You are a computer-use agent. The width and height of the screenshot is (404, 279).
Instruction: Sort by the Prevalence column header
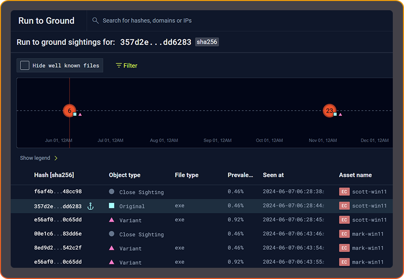[240, 175]
